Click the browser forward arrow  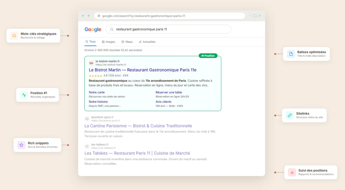[x=89, y=16]
